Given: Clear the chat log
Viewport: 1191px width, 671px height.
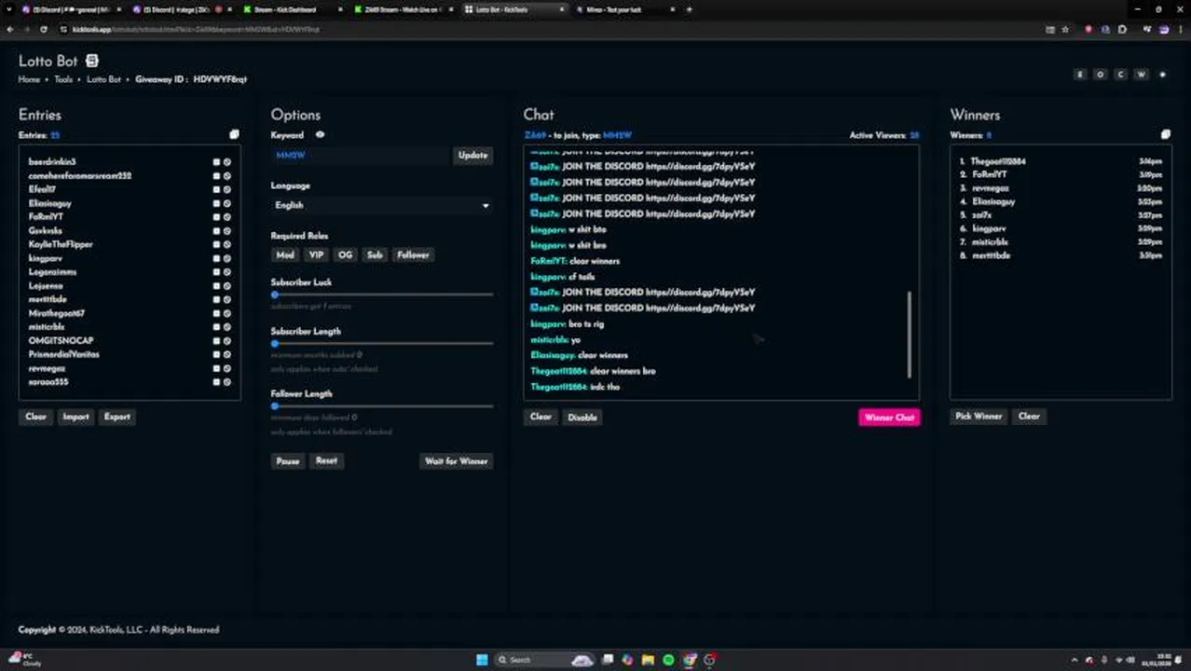Looking at the screenshot, I should click(541, 417).
